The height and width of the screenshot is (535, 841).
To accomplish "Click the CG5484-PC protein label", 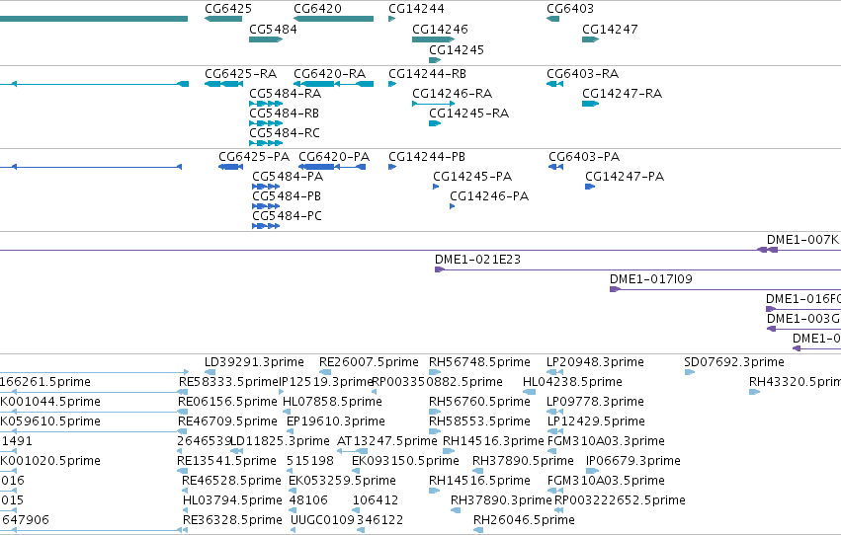I will coord(287,216).
